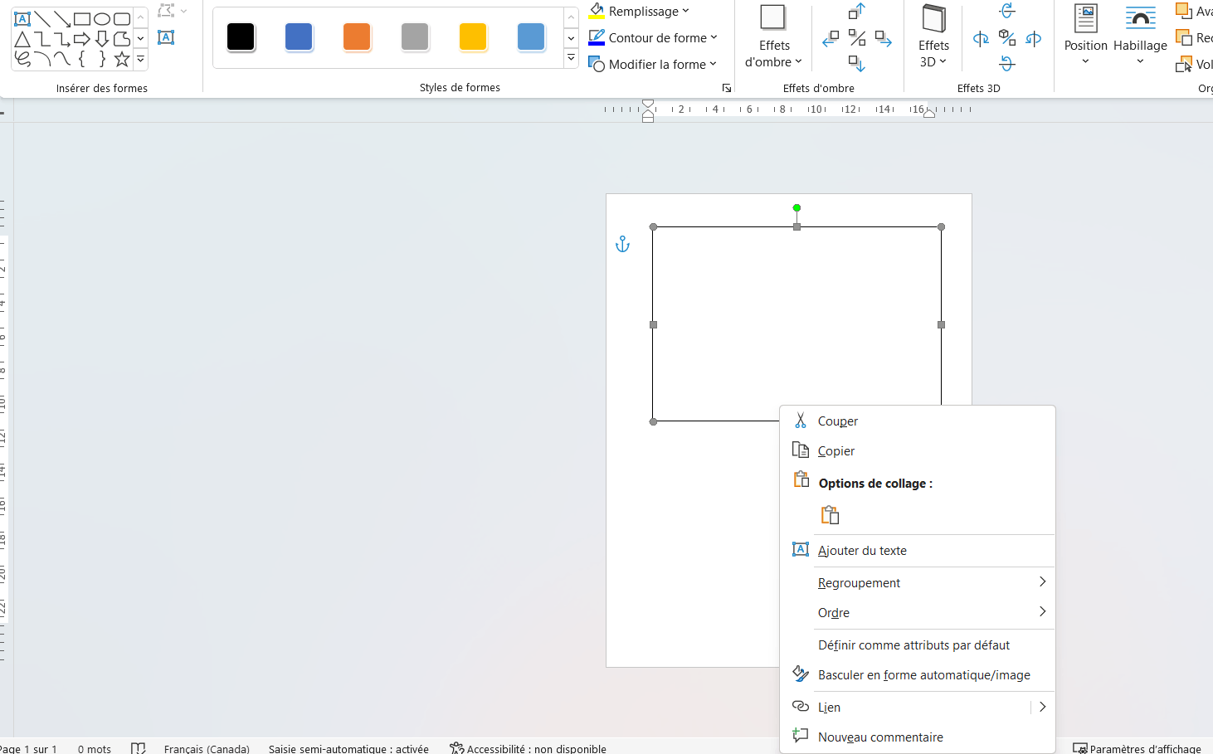The width and height of the screenshot is (1213, 754).
Task: Click the paste option icon under Options de collage
Action: [830, 515]
